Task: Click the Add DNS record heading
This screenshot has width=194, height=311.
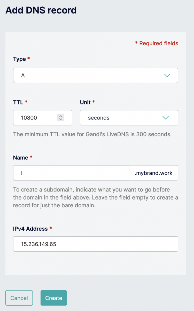Action: tap(41, 10)
